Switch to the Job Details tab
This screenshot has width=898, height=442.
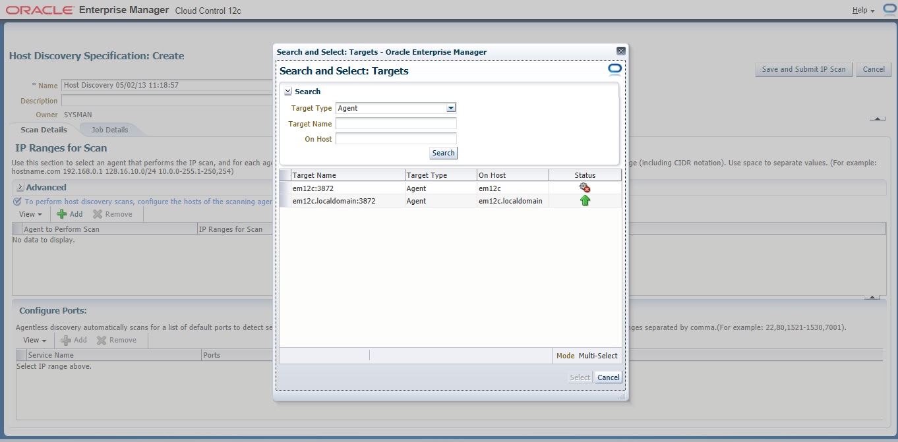point(109,130)
